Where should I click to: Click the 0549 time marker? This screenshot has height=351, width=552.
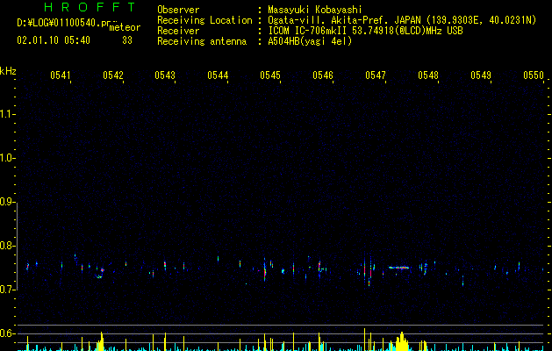pos(481,75)
